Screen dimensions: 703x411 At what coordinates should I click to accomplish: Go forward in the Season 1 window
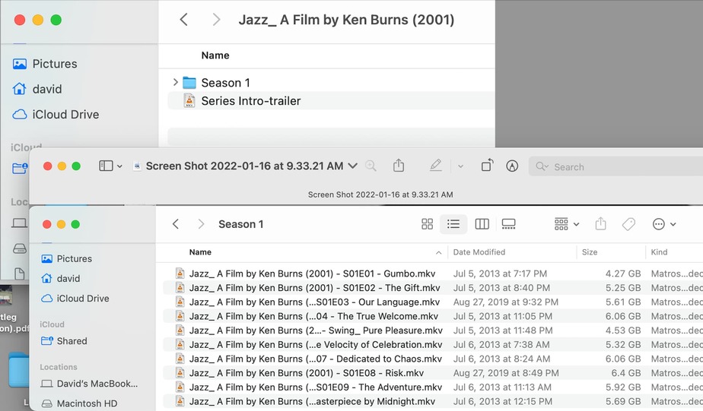[x=201, y=224]
